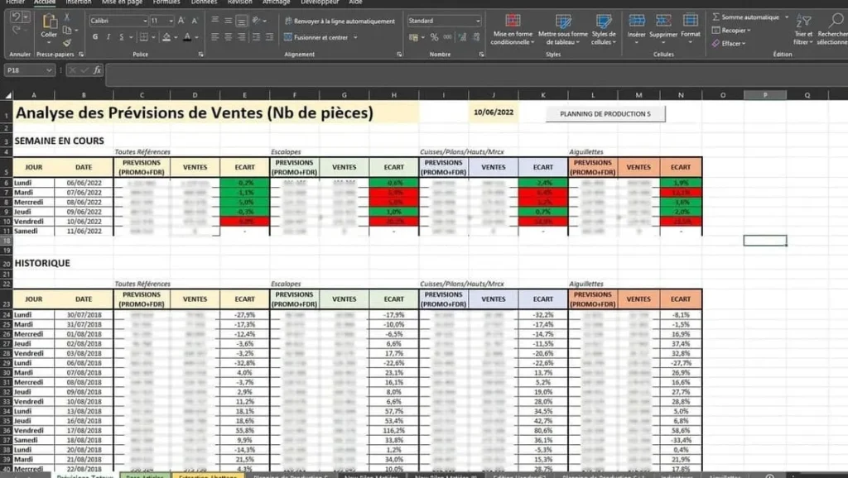The height and width of the screenshot is (478, 848).
Task: Open Mettre sous forme de tableau
Action: point(563,29)
